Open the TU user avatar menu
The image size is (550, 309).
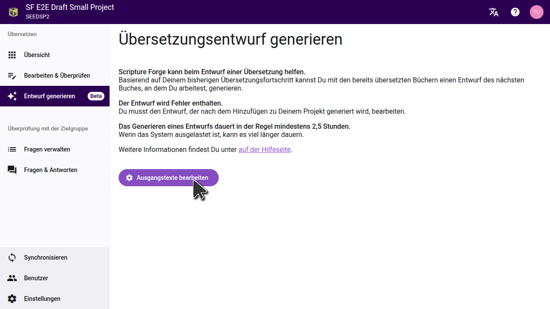point(536,12)
